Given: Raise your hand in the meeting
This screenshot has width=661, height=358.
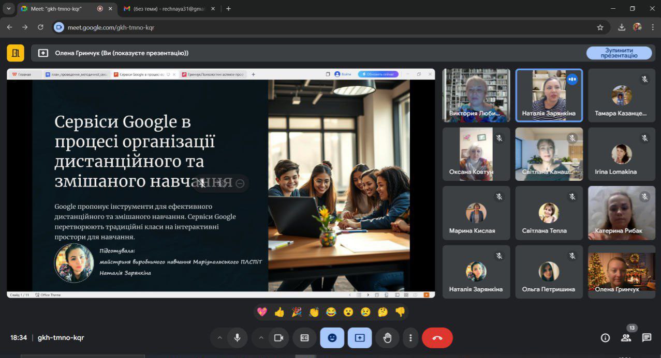Looking at the screenshot, I should point(387,338).
